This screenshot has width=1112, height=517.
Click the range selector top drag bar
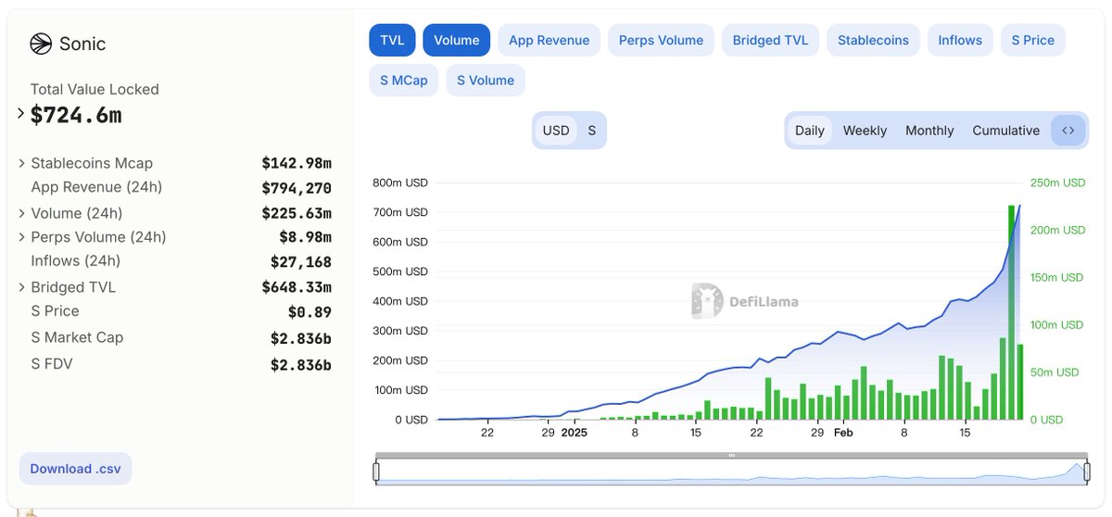[x=731, y=455]
